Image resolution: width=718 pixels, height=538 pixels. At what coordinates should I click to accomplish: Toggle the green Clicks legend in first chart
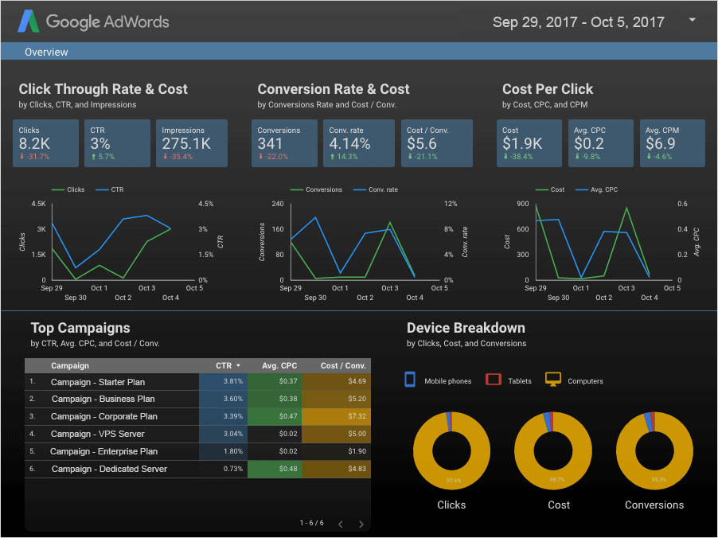click(68, 189)
